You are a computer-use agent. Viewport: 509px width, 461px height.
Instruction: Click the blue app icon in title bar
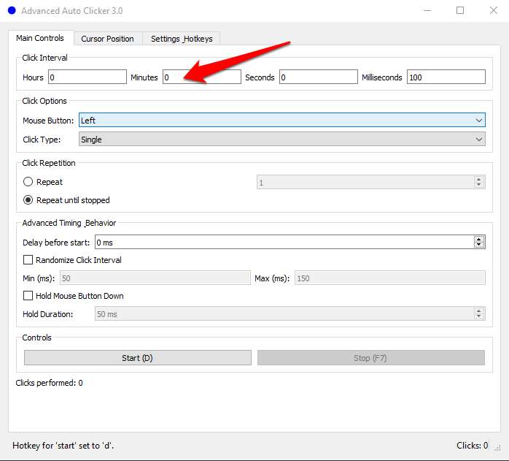click(12, 11)
